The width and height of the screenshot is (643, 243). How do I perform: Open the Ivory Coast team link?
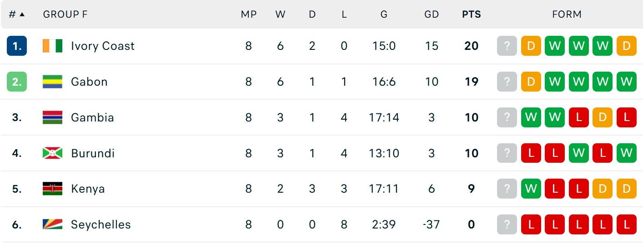click(103, 46)
